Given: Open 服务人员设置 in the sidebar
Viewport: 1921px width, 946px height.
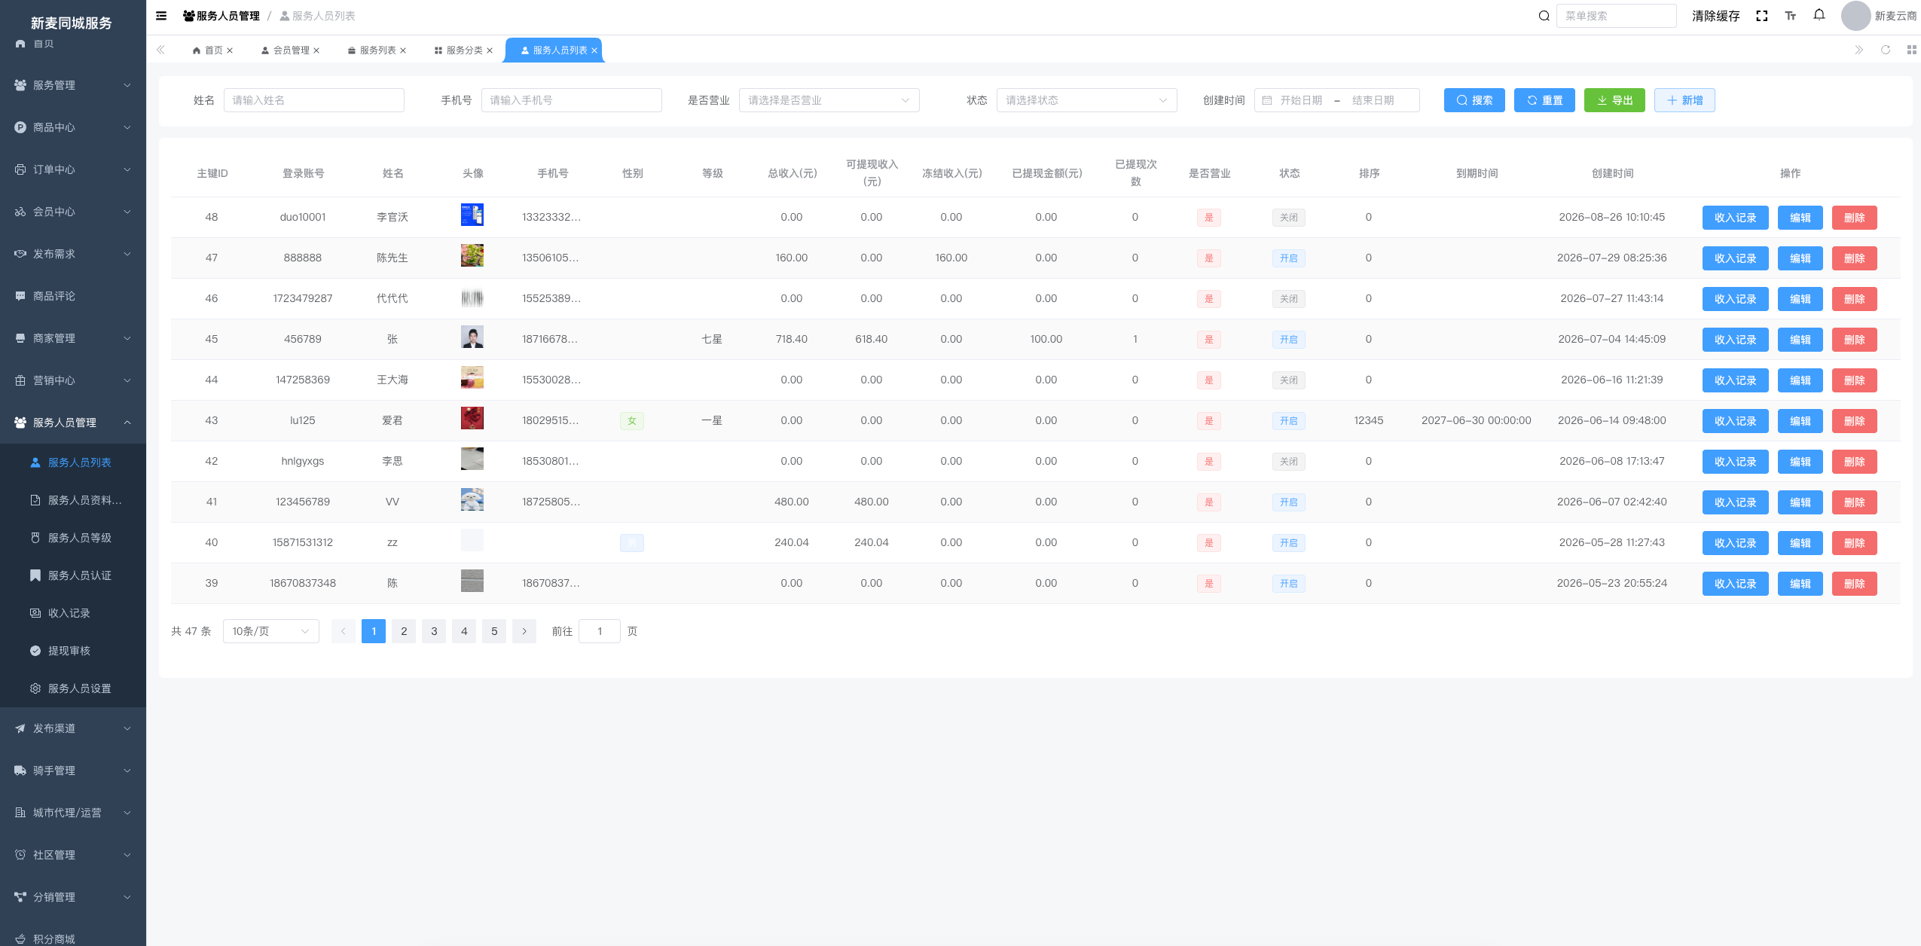Looking at the screenshot, I should point(73,688).
